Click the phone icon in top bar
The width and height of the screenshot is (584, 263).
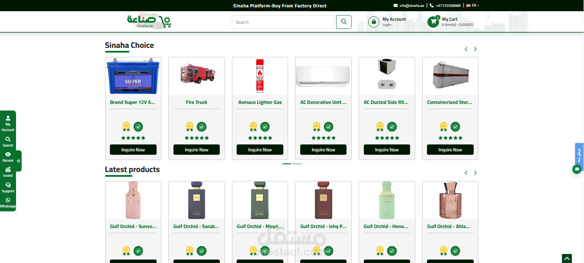pyautogui.click(x=432, y=6)
